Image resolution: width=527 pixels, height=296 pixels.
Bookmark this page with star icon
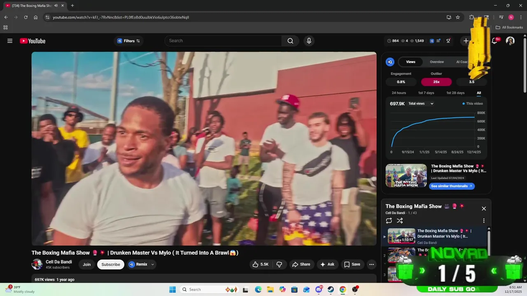(x=458, y=17)
